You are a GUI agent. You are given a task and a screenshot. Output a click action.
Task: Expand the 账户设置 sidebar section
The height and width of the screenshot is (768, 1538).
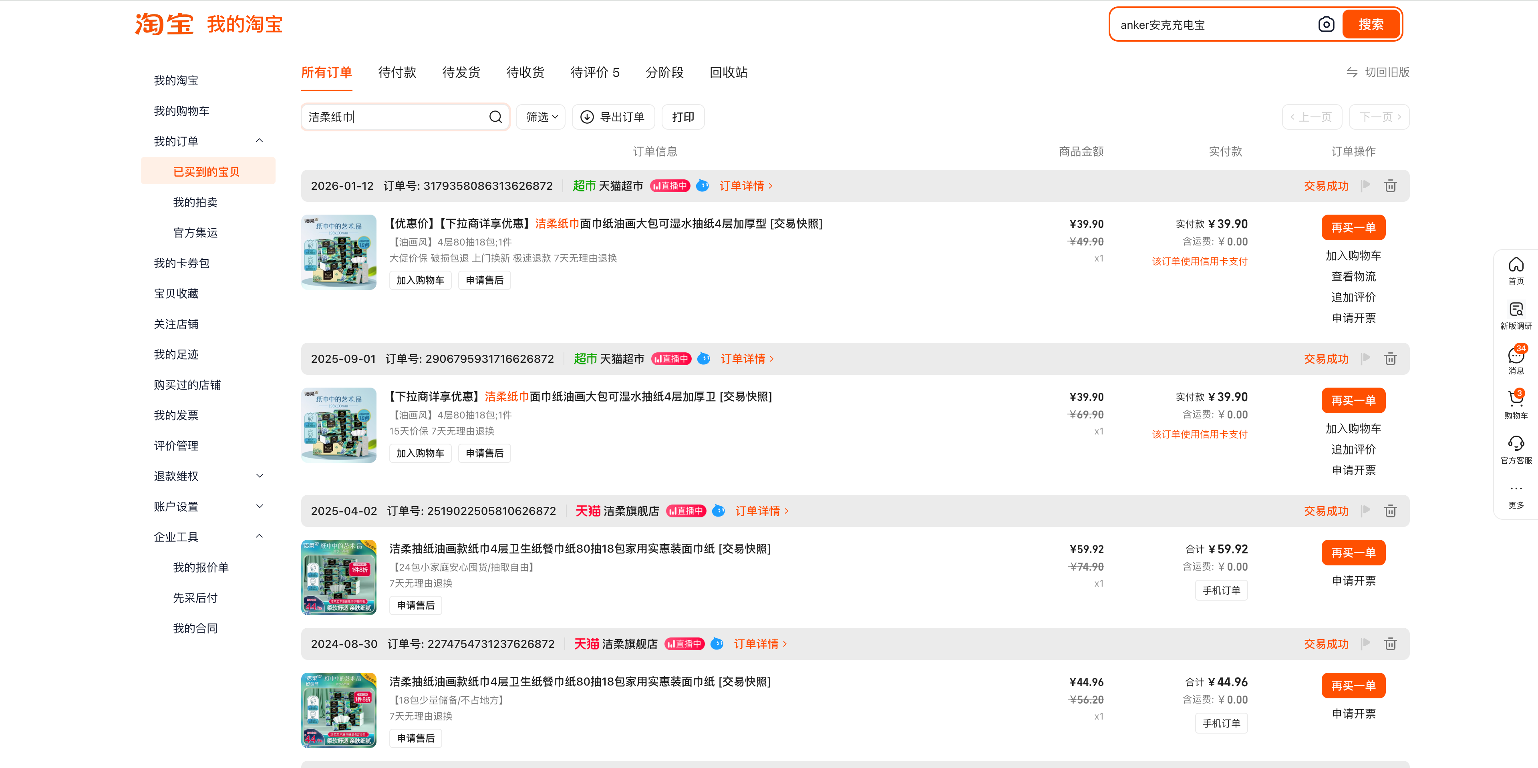coord(260,507)
